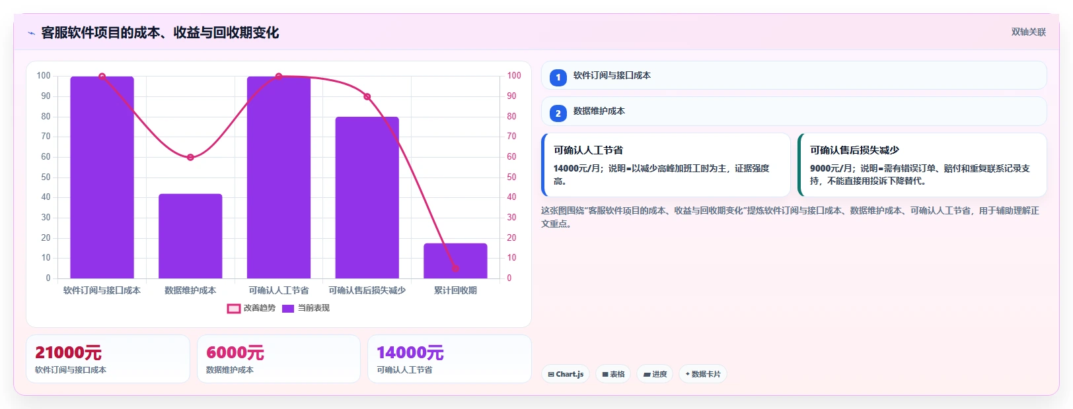The width and height of the screenshot is (1073, 409).
Task: Click the 数据维护成本 purple bar
Action: [x=190, y=236]
